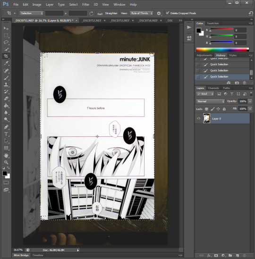The image size is (255, 259).
Task: Open the layer Kind filter dropdown
Action: (205, 94)
